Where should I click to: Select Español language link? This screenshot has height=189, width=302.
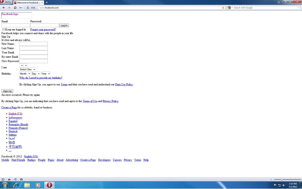[13, 121]
